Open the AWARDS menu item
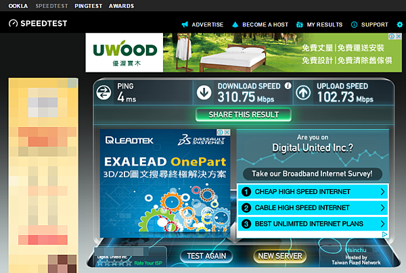This screenshot has width=406, height=273. 121,6
